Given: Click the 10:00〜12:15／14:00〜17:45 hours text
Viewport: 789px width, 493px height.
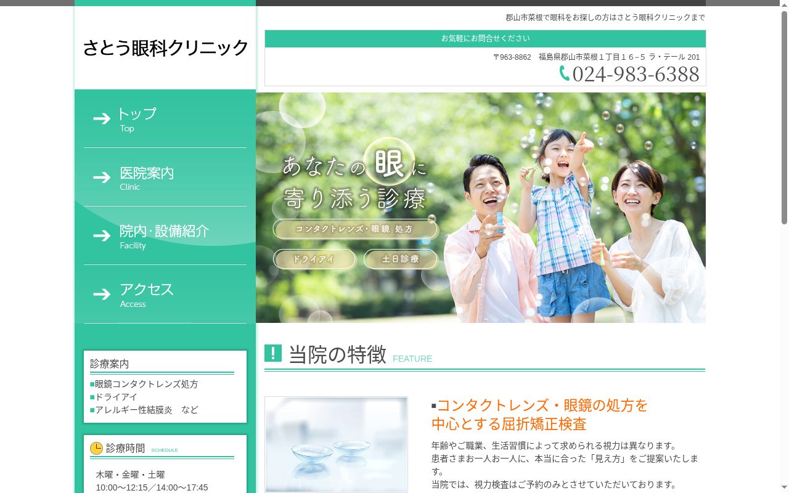Looking at the screenshot, I should [x=152, y=487].
